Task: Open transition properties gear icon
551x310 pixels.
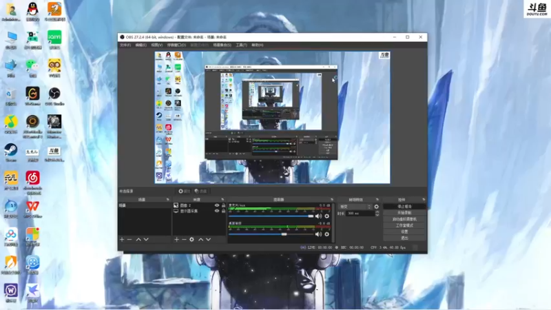Action: tap(376, 207)
